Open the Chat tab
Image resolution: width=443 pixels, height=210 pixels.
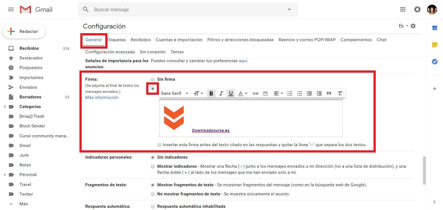pyautogui.click(x=382, y=40)
